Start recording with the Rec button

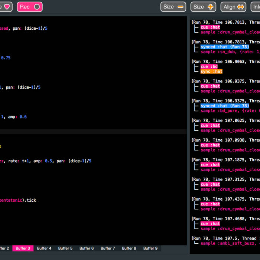[x=29, y=7]
